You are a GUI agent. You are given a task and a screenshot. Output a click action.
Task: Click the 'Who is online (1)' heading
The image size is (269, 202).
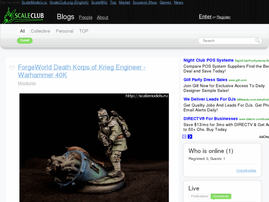(211, 151)
